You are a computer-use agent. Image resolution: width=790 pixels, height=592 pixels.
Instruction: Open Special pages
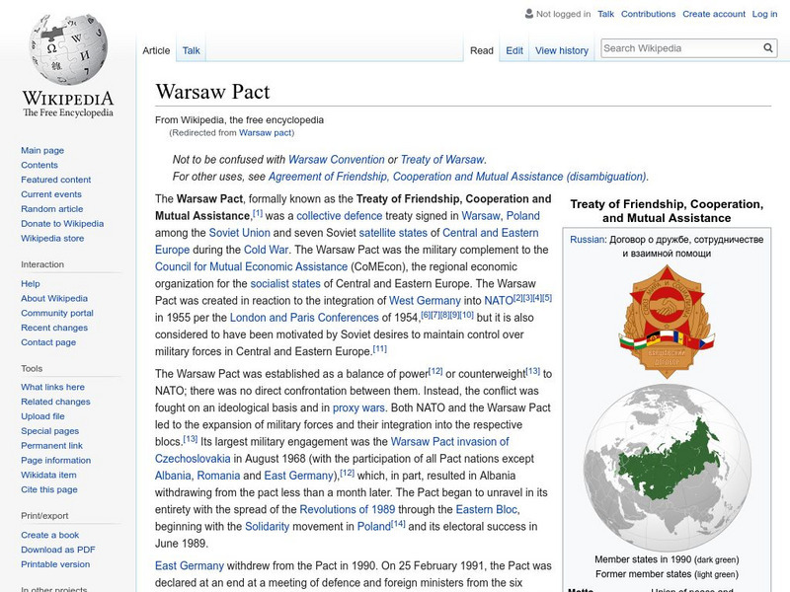50,430
